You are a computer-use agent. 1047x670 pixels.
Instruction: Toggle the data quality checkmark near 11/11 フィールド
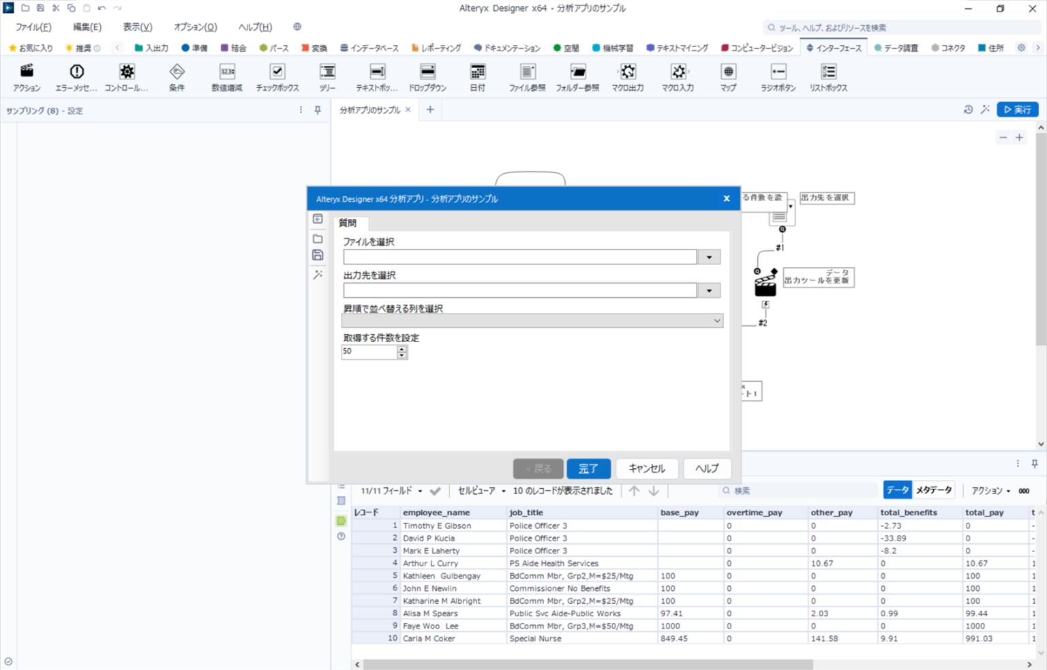pyautogui.click(x=436, y=490)
